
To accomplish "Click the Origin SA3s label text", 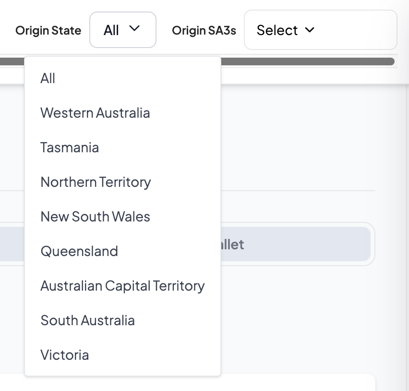I will (204, 30).
